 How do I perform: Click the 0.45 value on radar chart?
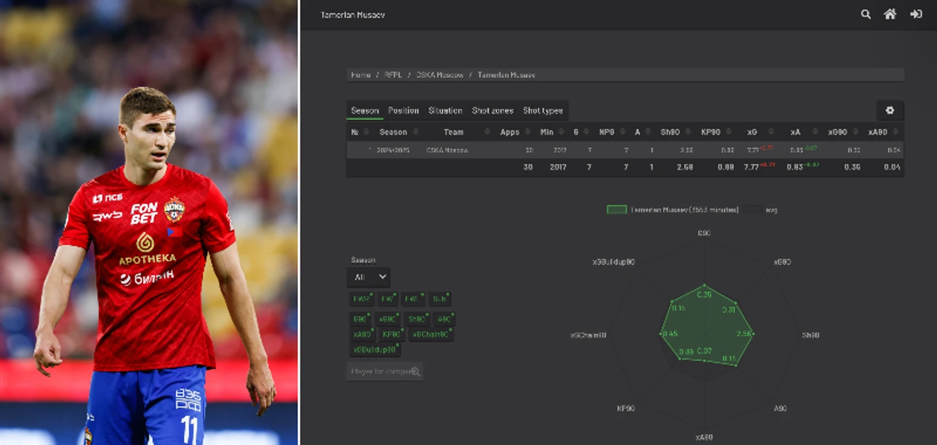click(x=670, y=334)
